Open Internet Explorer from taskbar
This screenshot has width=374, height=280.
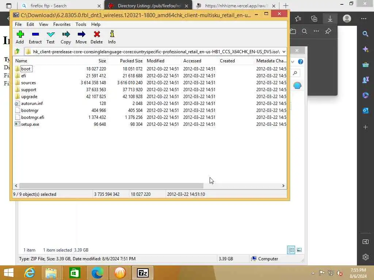[30, 273]
